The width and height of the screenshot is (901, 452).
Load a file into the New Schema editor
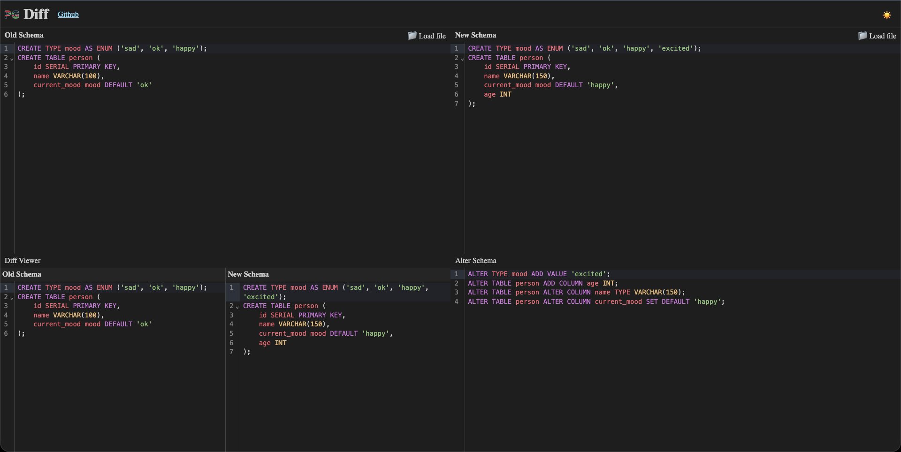pyautogui.click(x=877, y=36)
